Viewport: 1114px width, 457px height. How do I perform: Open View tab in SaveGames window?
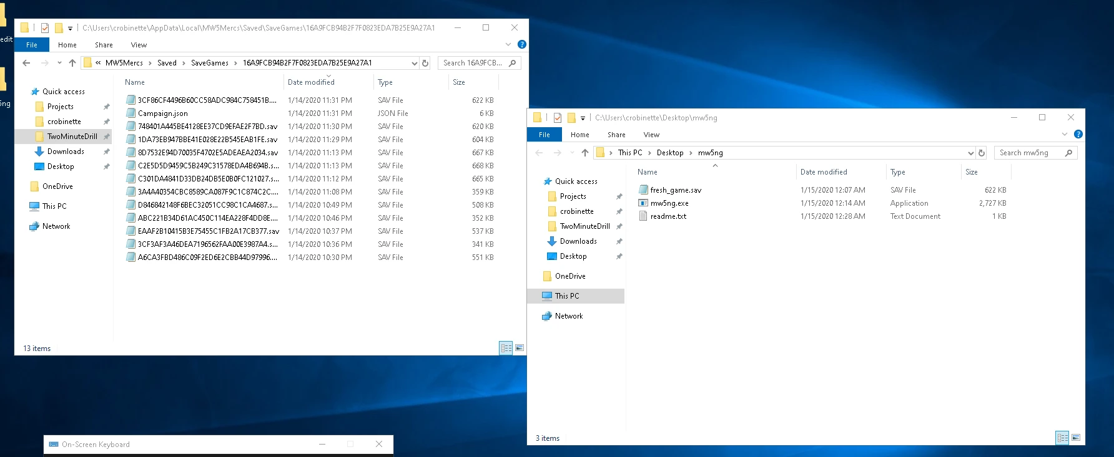pos(139,45)
